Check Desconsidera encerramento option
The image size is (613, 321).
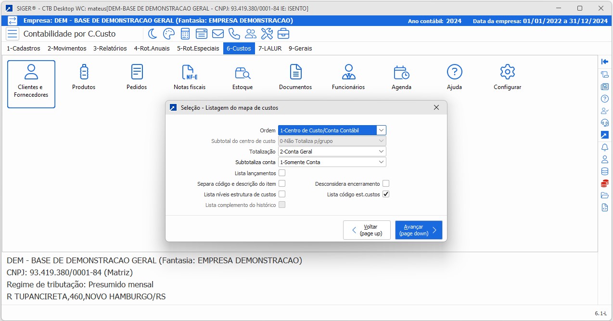386,183
